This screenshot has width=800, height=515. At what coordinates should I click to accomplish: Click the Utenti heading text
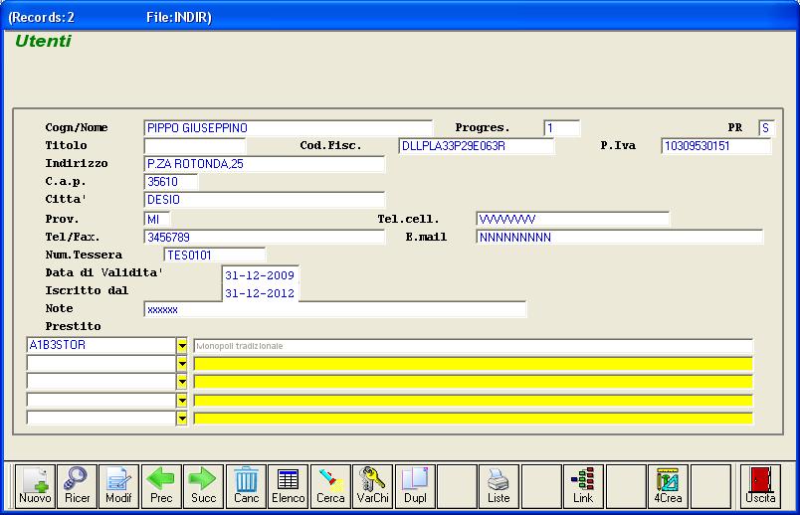point(44,41)
